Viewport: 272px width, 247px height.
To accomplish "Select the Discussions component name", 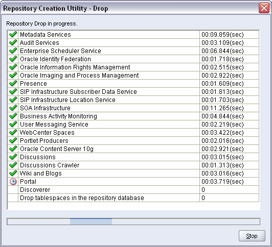I will pyautogui.click(x=38, y=157).
